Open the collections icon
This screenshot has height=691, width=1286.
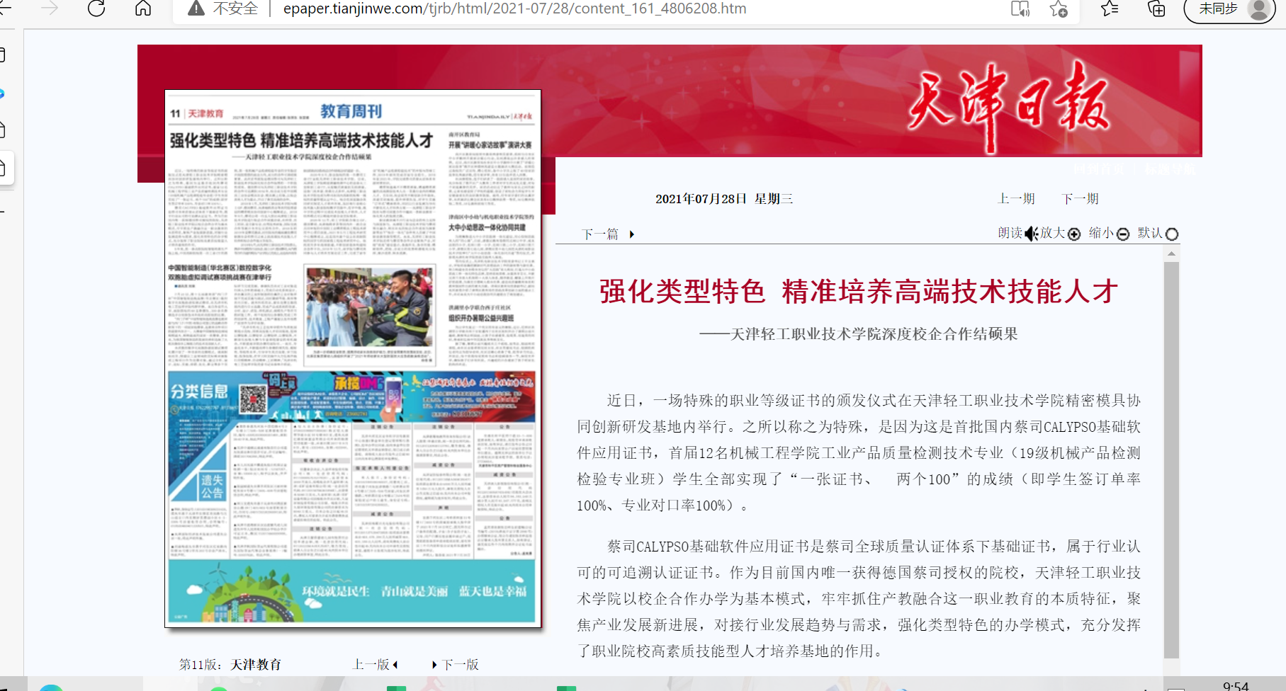pyautogui.click(x=1156, y=9)
